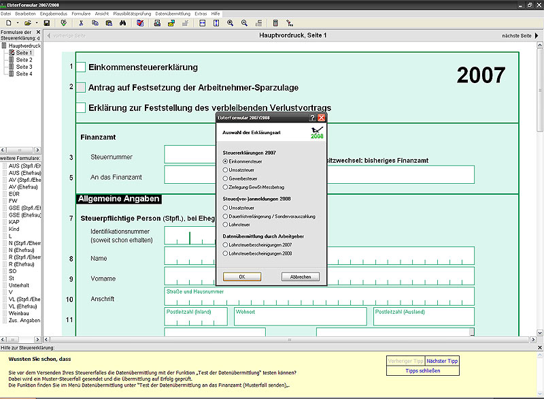
Task: Open the Eingabemodus menu
Action: coord(54,14)
